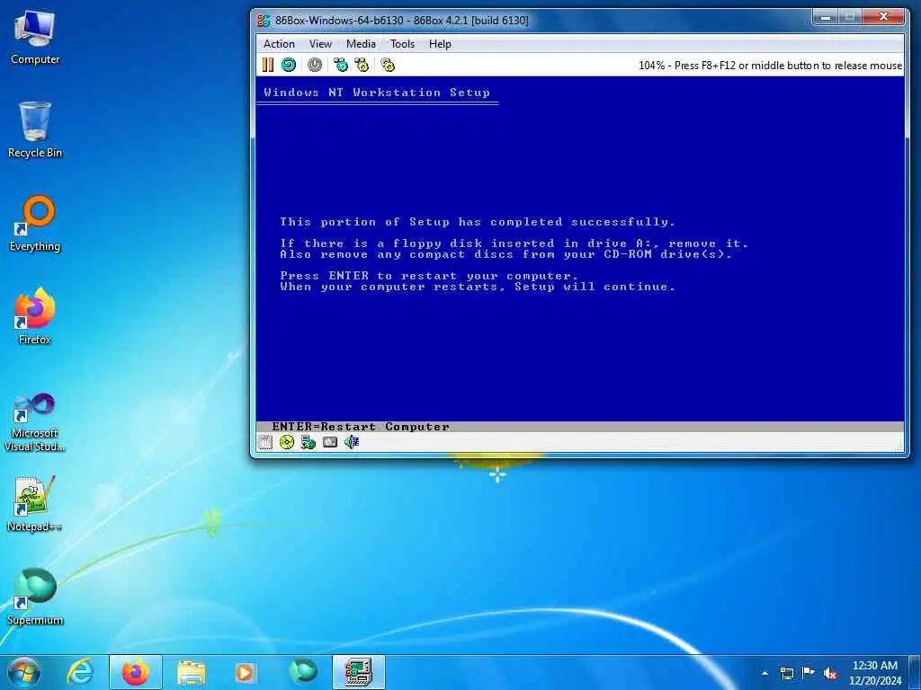Screen dimensions: 921x690
Task: Select the Microsoft Visual Studio desktop shortcut
Action: pos(35,422)
